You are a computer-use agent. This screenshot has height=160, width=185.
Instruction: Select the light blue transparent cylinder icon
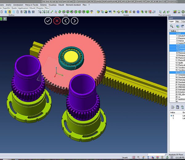[14, 12]
